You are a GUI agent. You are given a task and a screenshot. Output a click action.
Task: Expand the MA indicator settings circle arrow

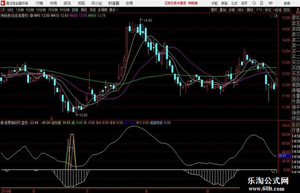[x=31, y=16]
